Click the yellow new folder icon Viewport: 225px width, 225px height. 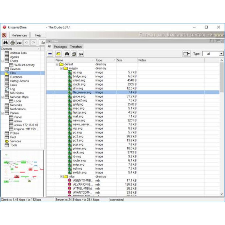tap(58, 54)
